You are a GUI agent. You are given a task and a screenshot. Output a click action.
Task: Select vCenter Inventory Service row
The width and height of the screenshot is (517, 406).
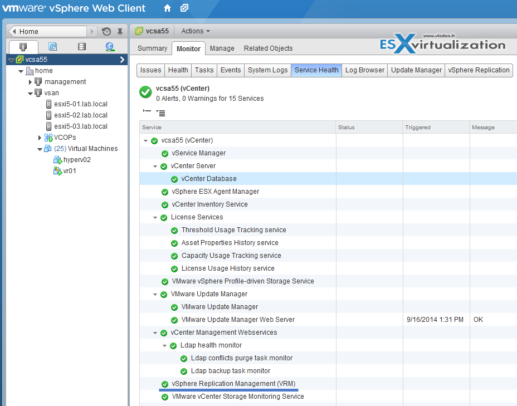click(328, 204)
